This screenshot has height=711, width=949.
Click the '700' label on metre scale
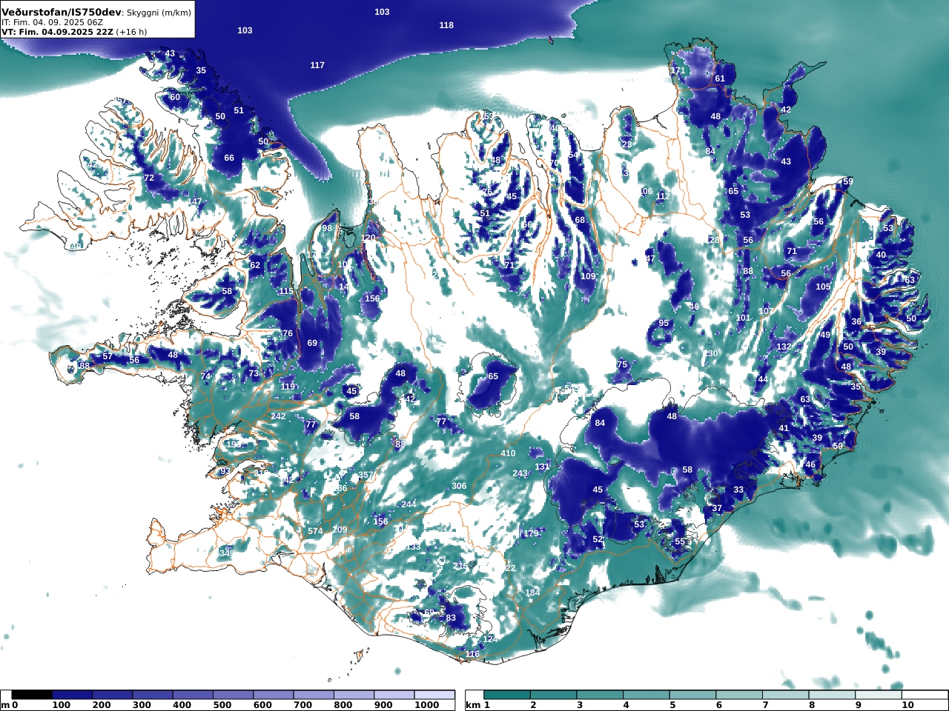point(302,705)
